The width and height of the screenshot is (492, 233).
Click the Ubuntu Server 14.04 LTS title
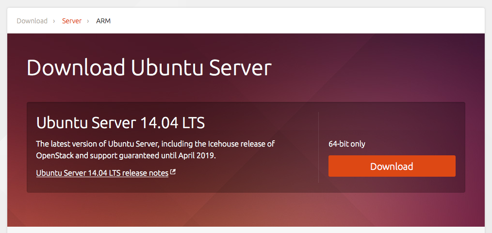click(x=120, y=123)
